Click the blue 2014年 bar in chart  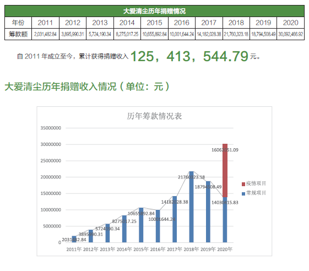(x=124, y=229)
